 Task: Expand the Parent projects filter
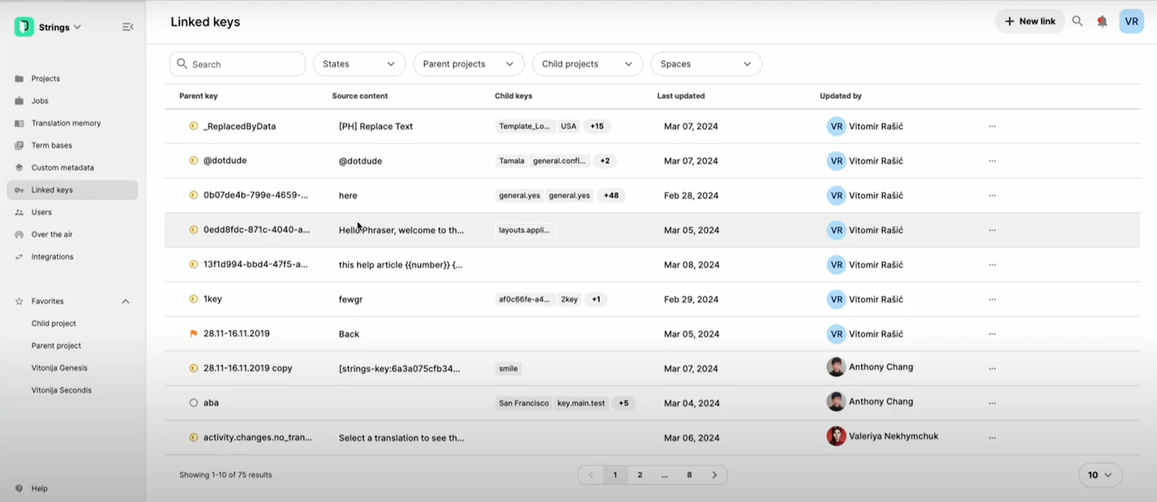468,64
